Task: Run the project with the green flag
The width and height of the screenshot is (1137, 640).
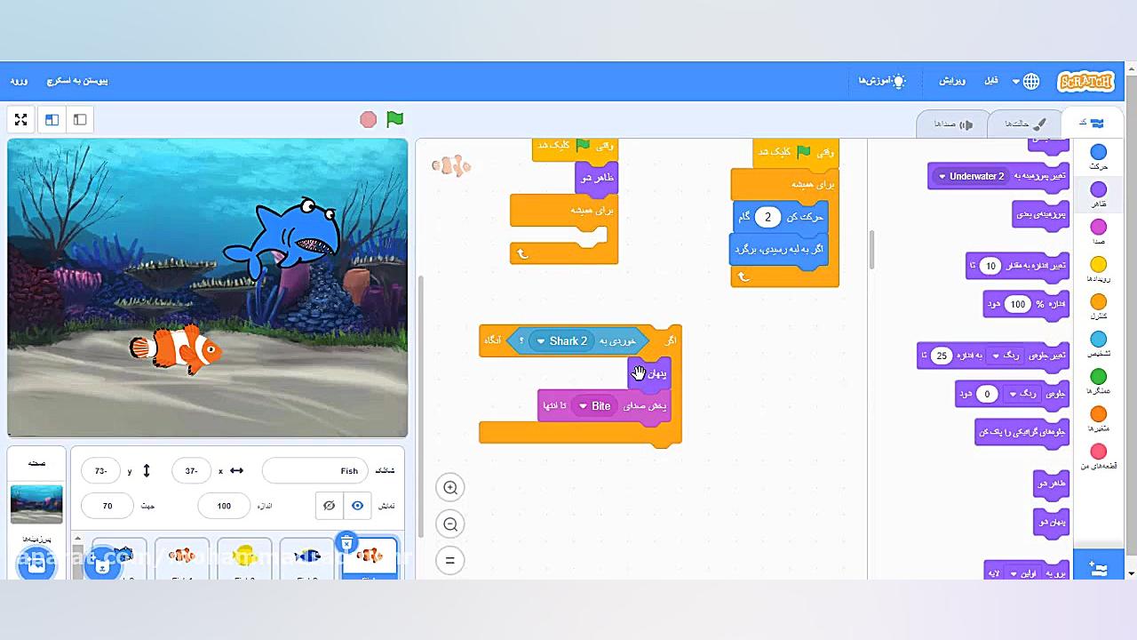Action: pyautogui.click(x=395, y=119)
